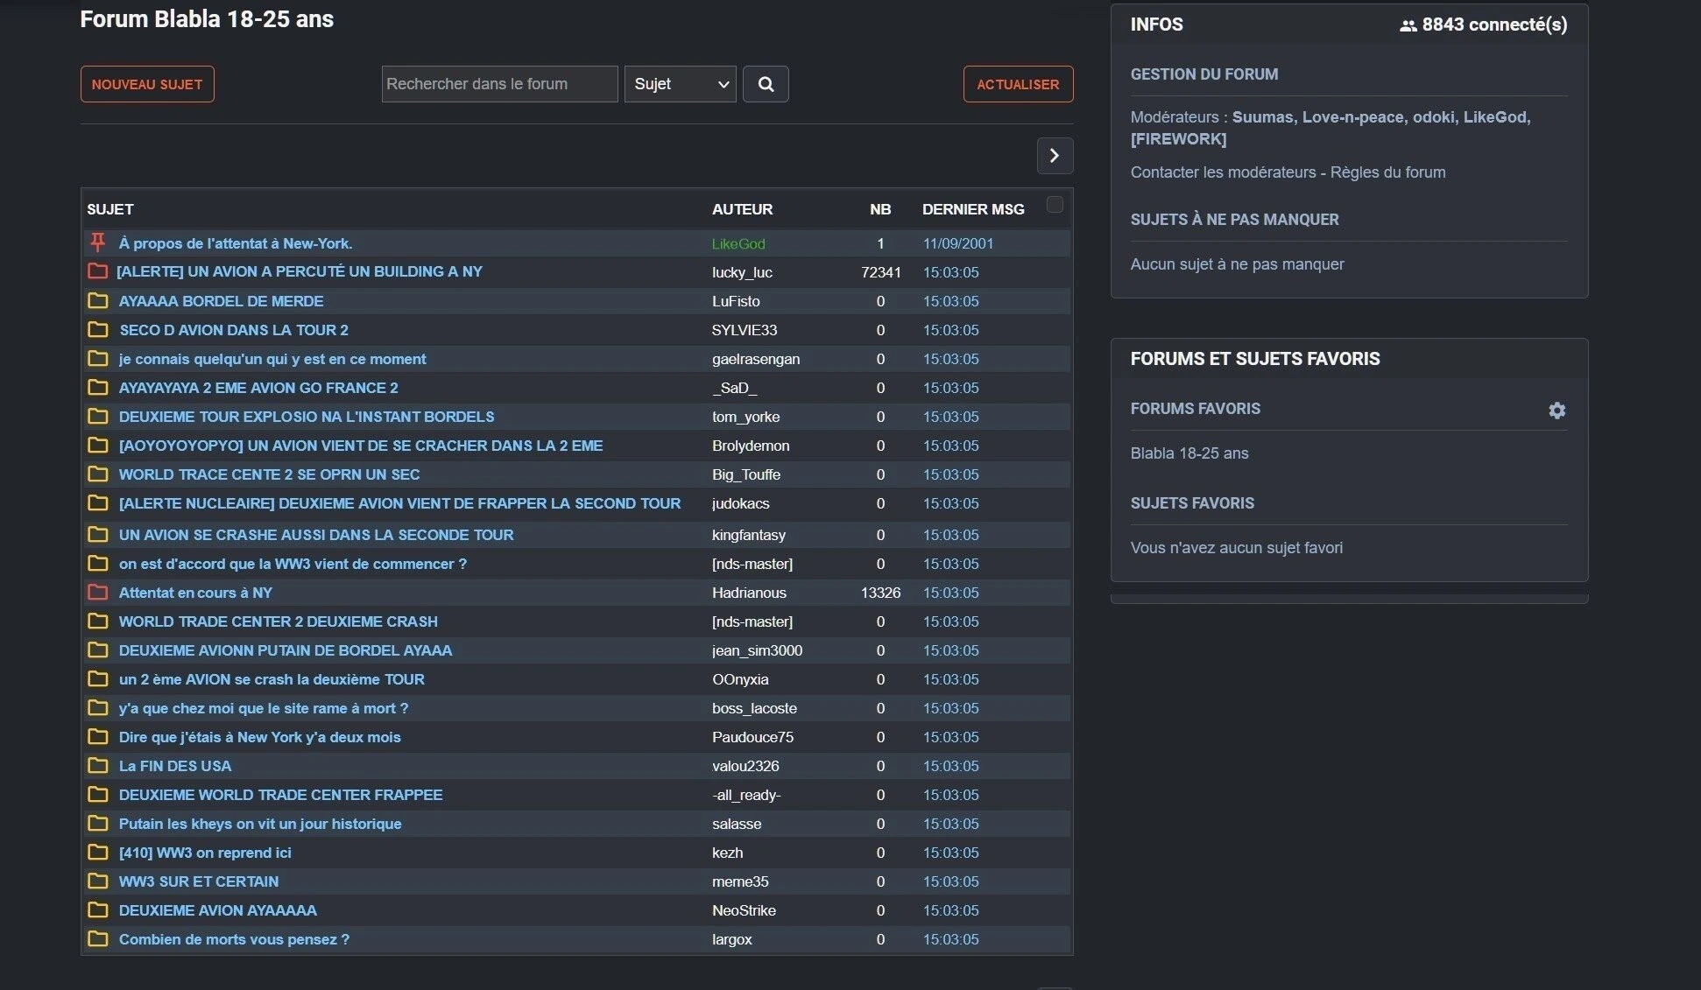Viewport: 1701px width, 990px height.
Task: Click the pin icon of the attentat topic
Action: pos(97,242)
